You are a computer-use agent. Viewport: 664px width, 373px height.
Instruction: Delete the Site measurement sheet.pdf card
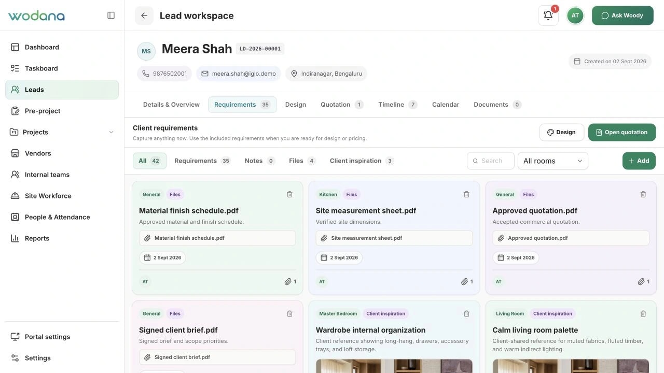tap(467, 194)
